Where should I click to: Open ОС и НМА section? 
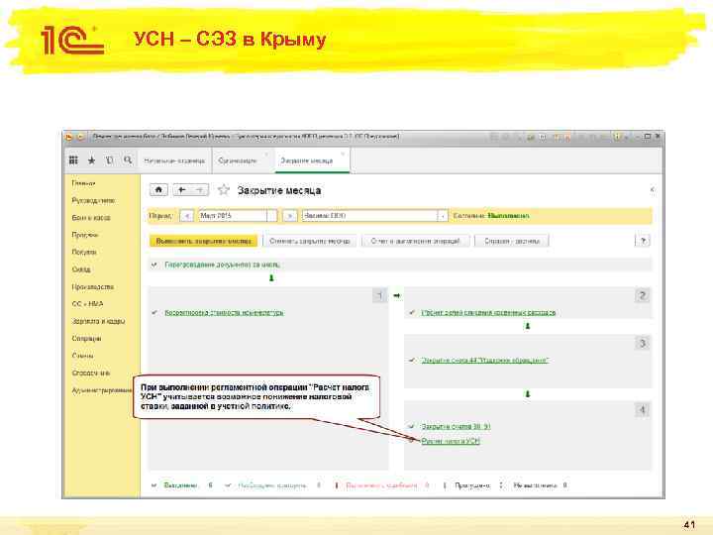87,303
